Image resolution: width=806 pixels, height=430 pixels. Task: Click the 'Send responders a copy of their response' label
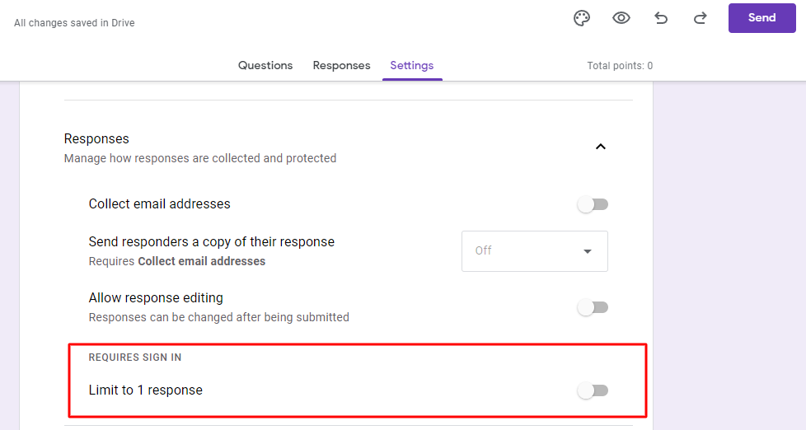pos(211,241)
